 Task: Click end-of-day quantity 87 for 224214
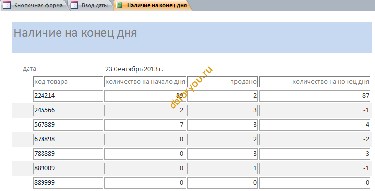pyautogui.click(x=315, y=96)
